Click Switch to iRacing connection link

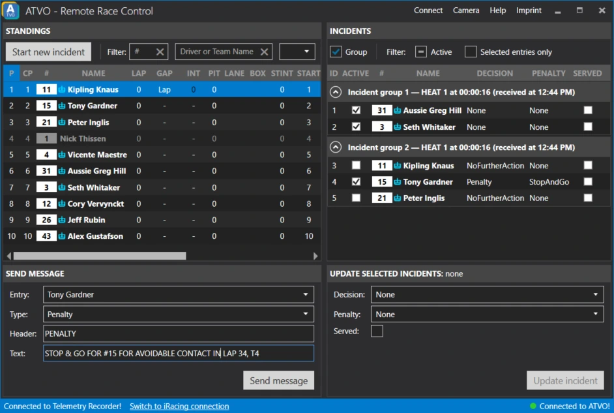(179, 406)
